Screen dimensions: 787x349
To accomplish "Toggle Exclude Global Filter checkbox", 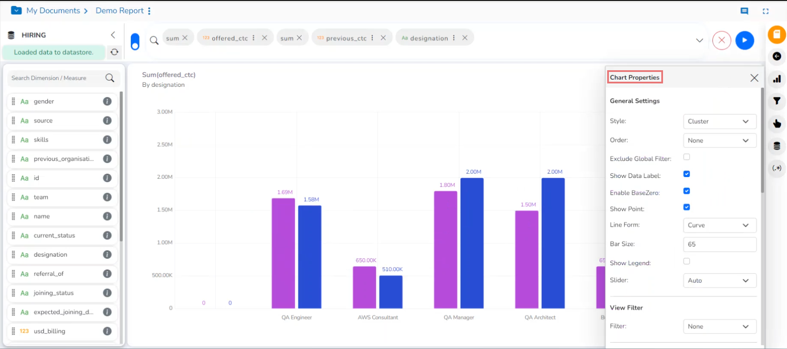I will [686, 157].
